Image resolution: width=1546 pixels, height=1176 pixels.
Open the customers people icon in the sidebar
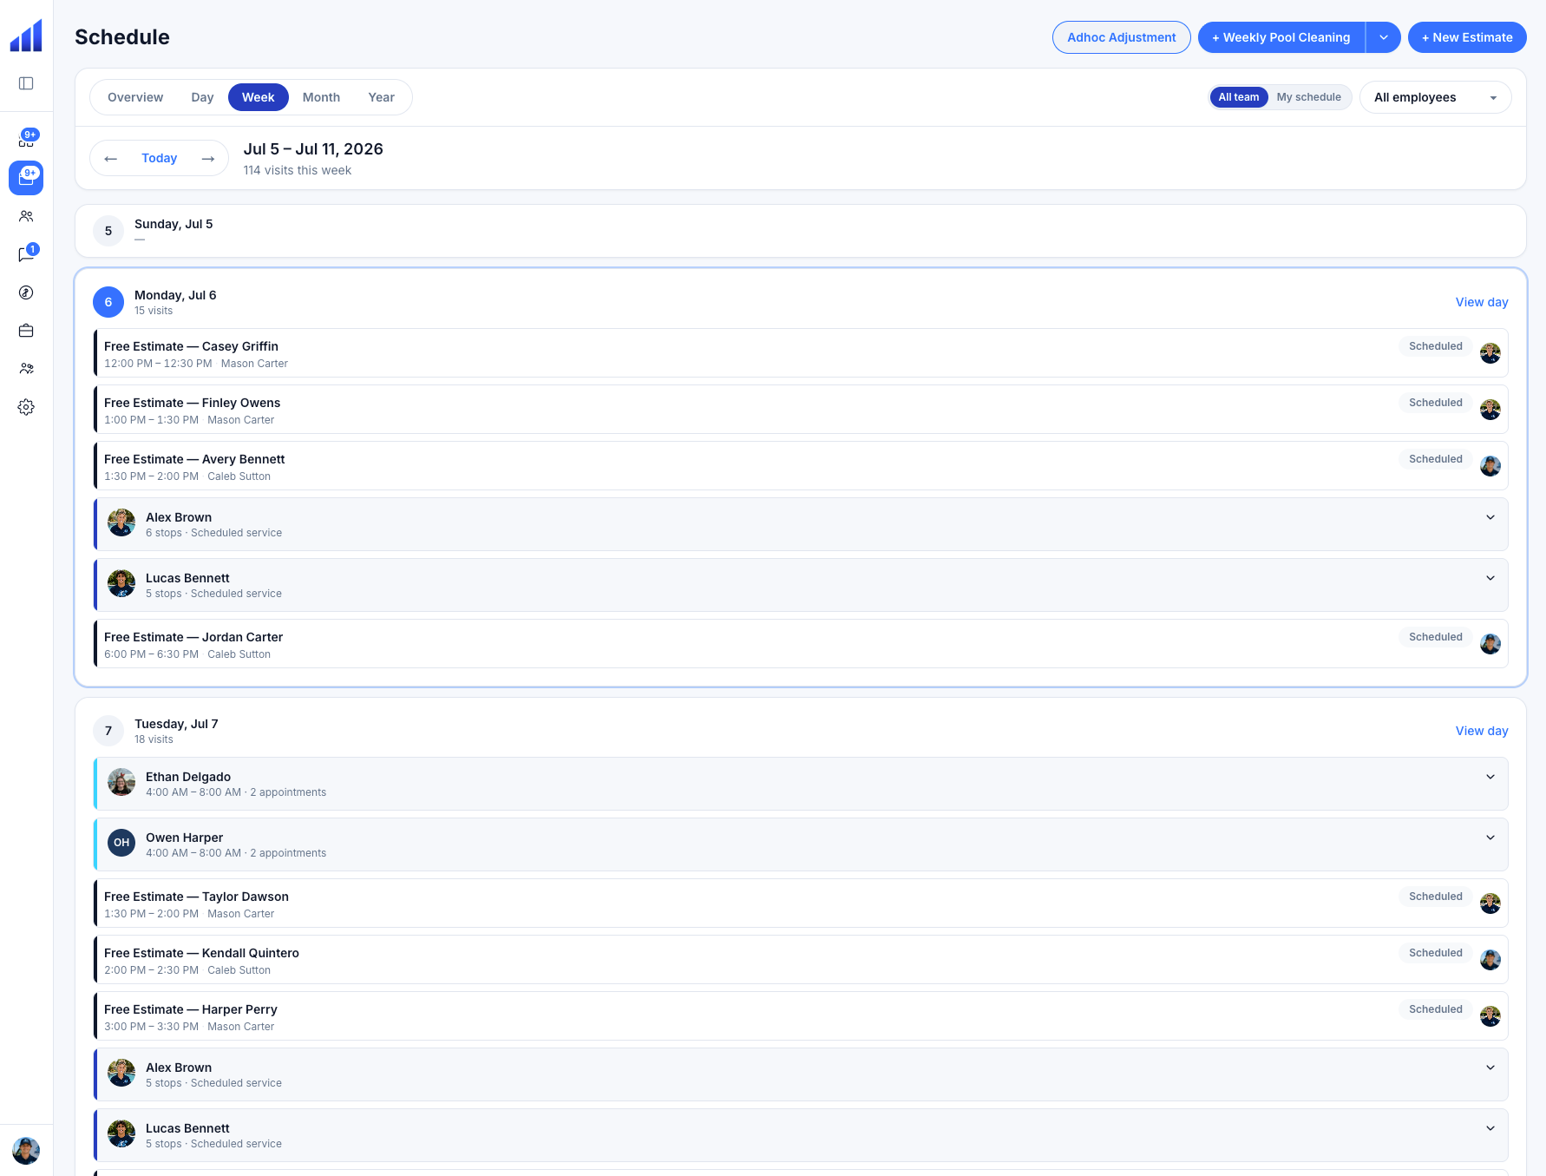click(26, 216)
